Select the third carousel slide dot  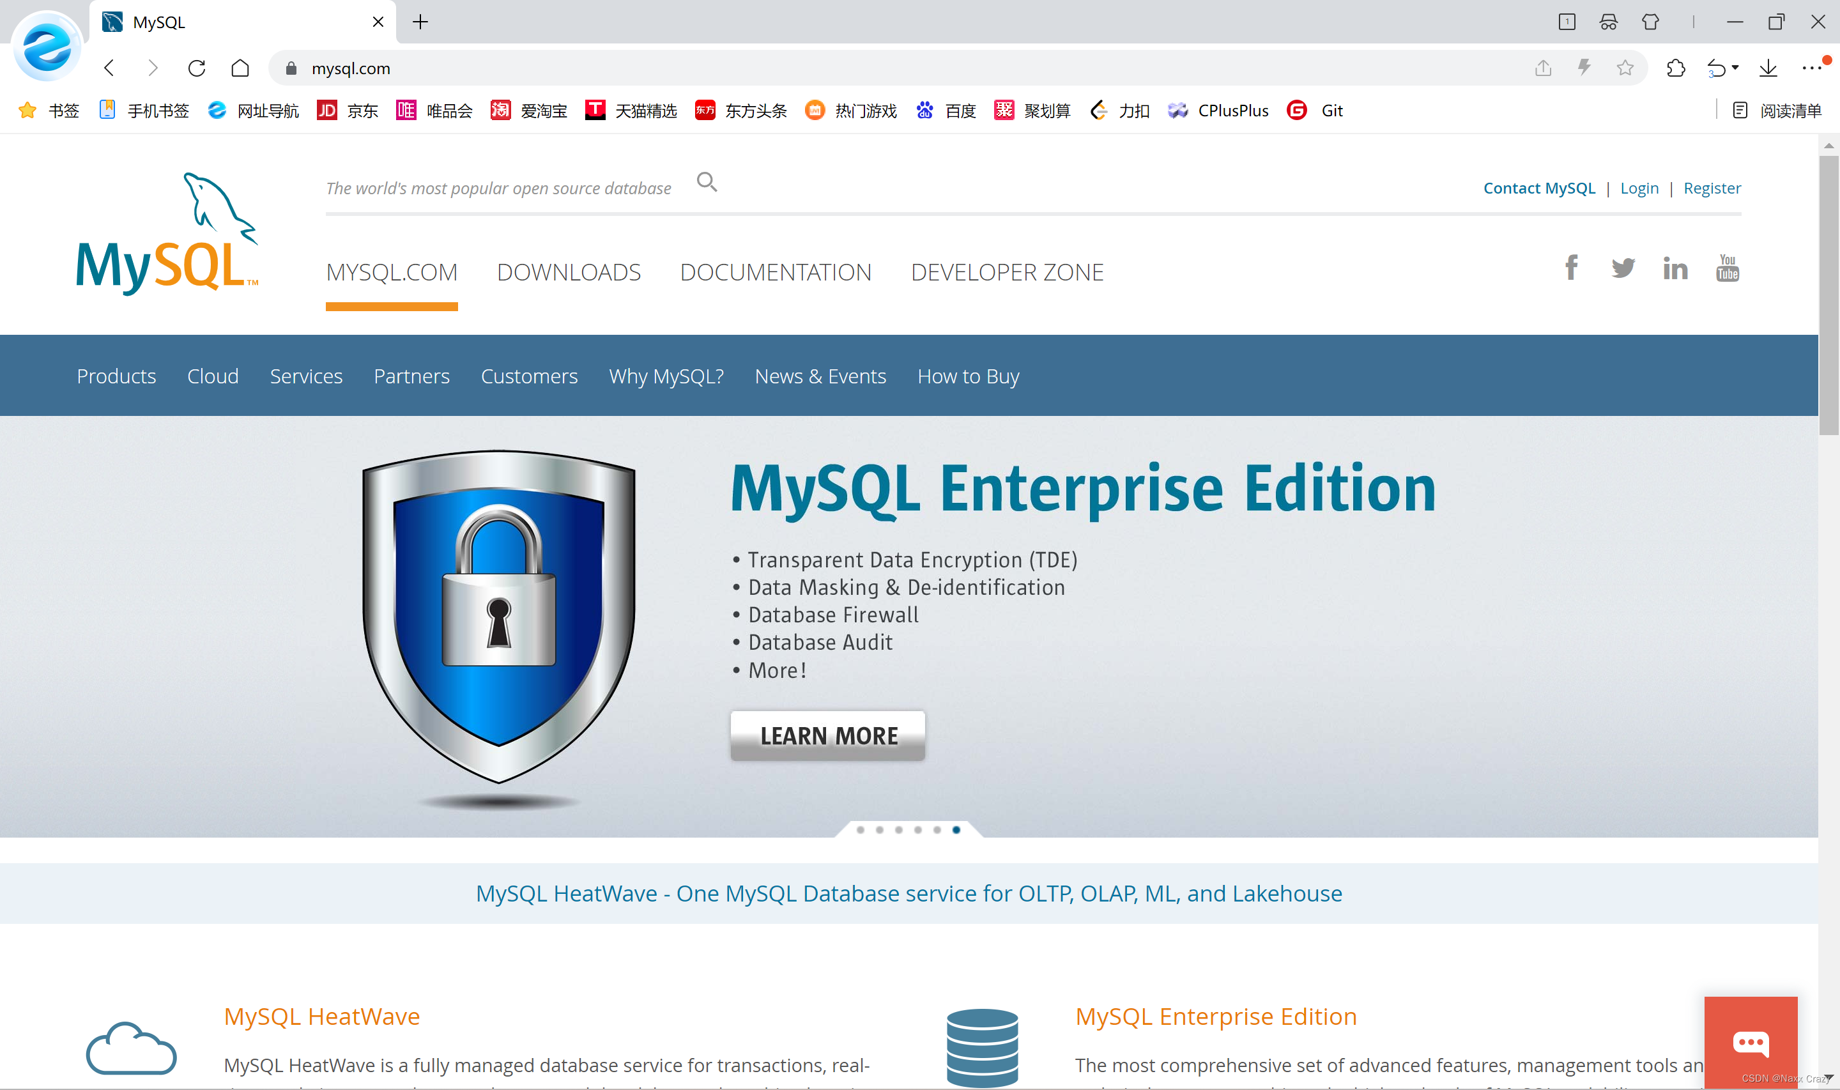click(x=899, y=830)
